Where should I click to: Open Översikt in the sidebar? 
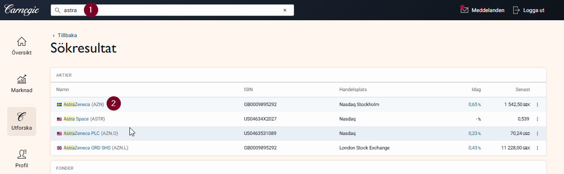tap(22, 46)
